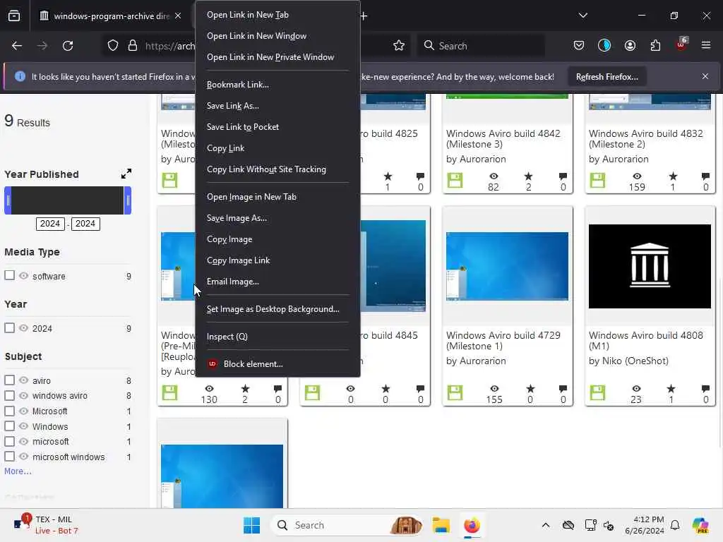Open the Extensions puzzle piece icon

pos(655,46)
